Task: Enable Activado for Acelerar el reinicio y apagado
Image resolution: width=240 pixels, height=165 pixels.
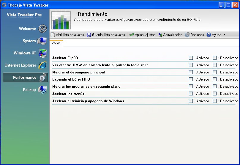Action: (x=191, y=101)
